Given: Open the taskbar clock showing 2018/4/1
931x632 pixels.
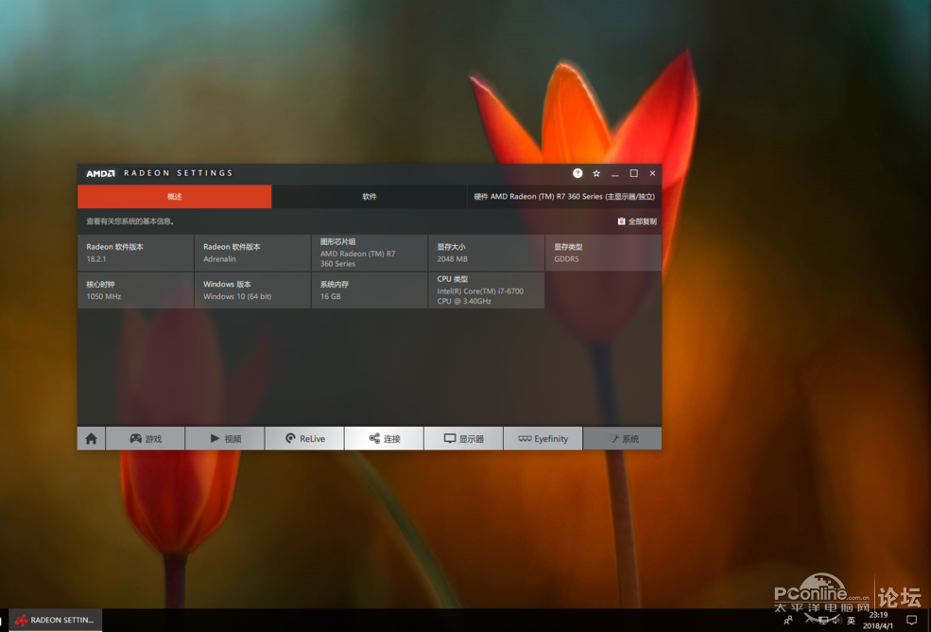Looking at the screenshot, I should point(878,620).
